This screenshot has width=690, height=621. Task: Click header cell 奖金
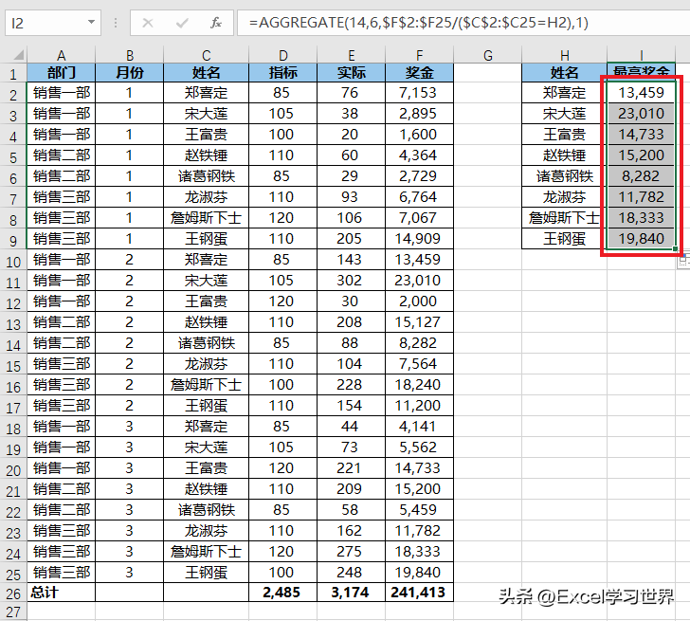pos(419,73)
